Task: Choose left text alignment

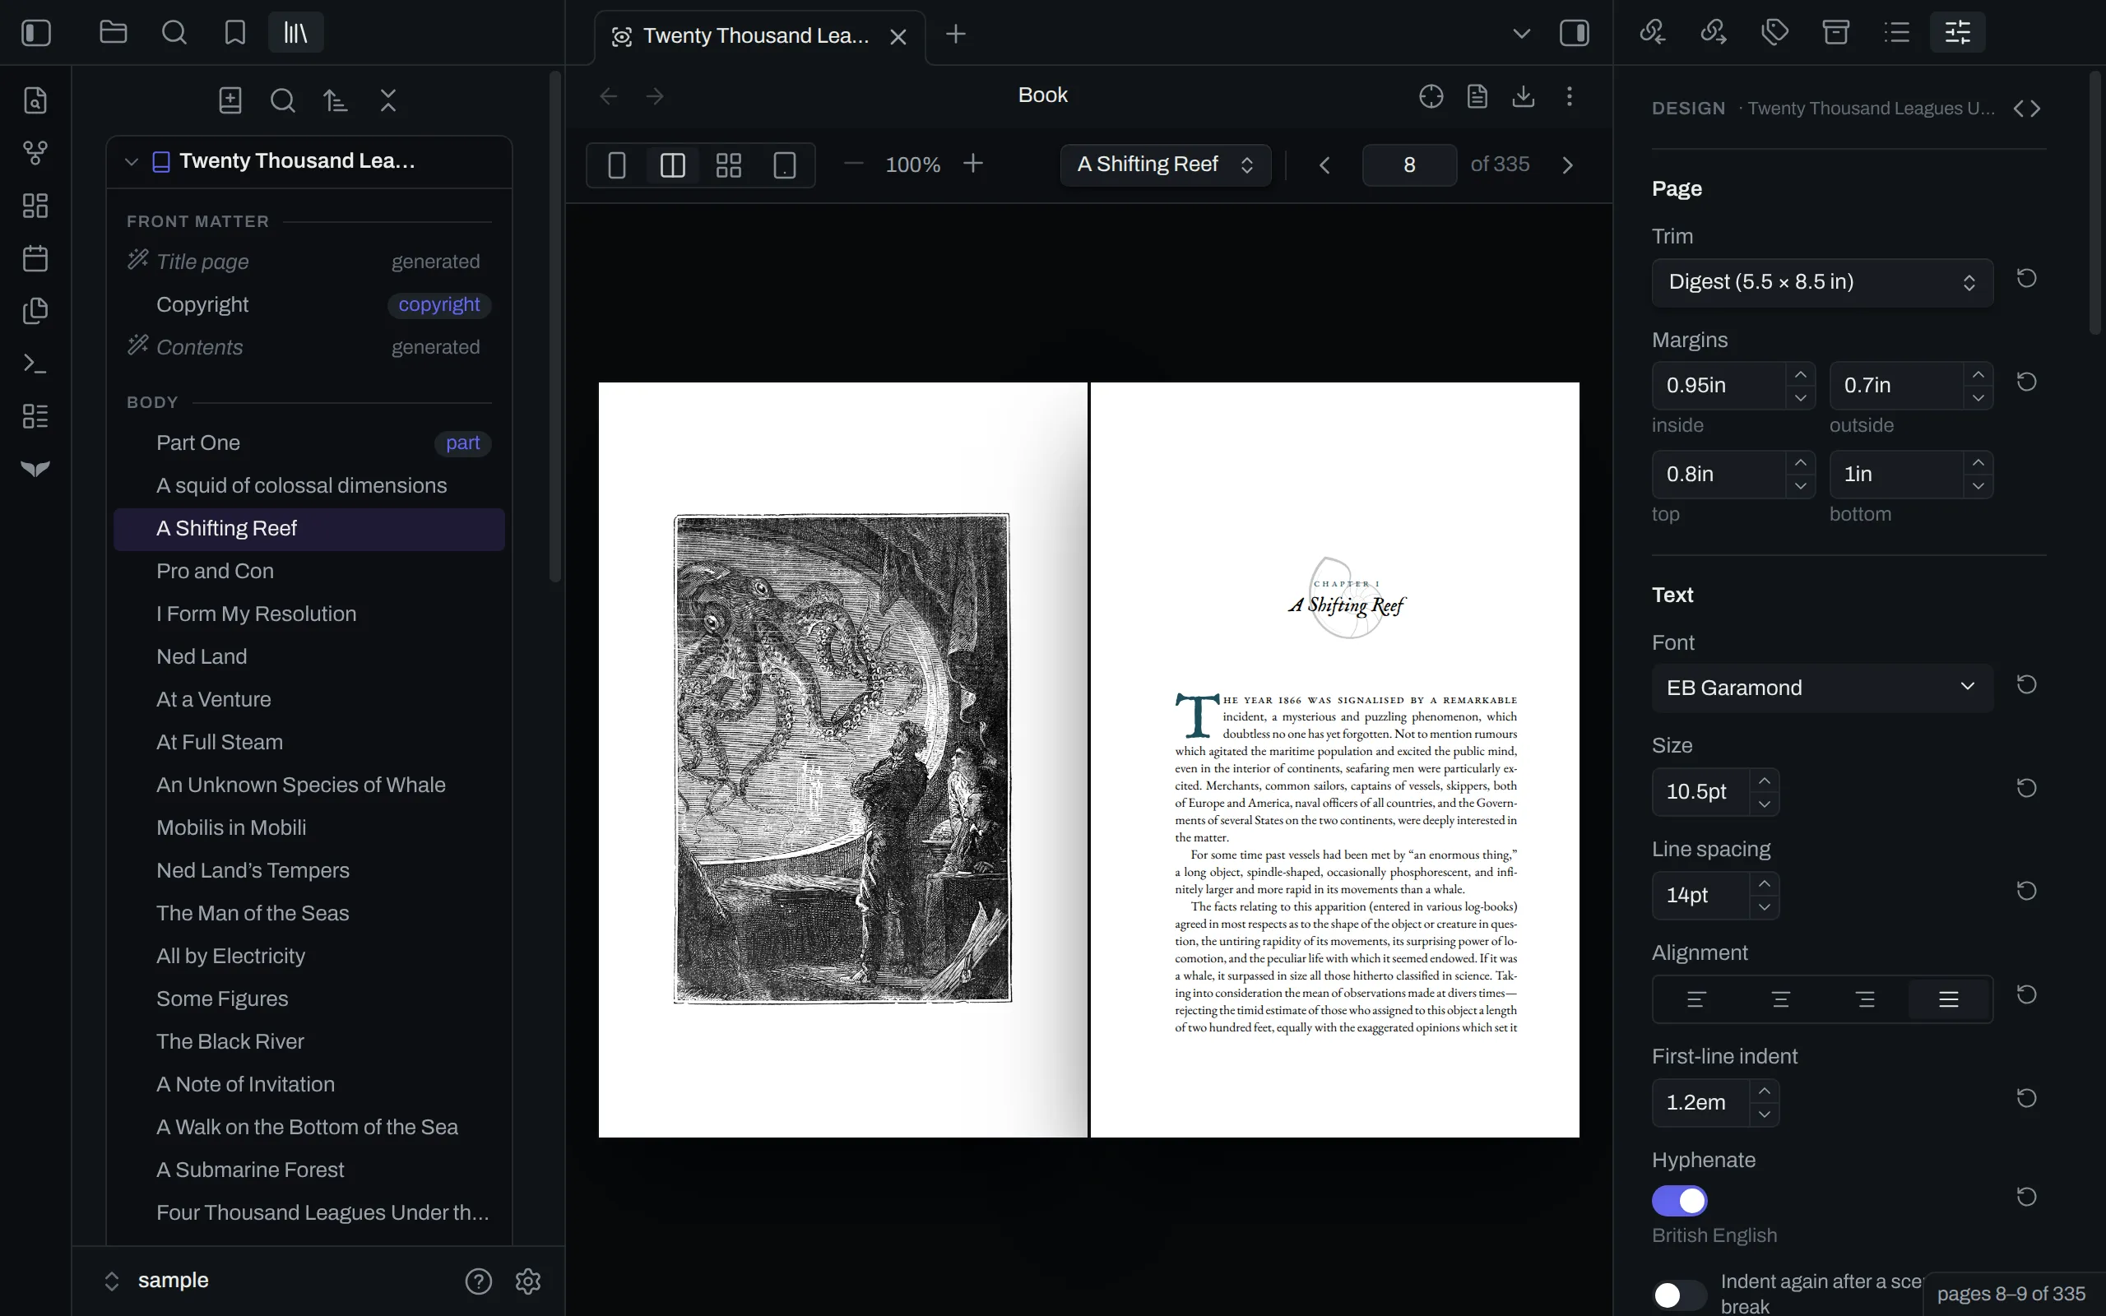Action: point(1696,999)
